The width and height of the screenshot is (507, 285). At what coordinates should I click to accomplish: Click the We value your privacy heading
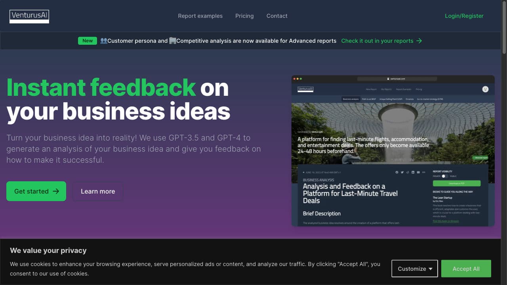tap(48, 250)
